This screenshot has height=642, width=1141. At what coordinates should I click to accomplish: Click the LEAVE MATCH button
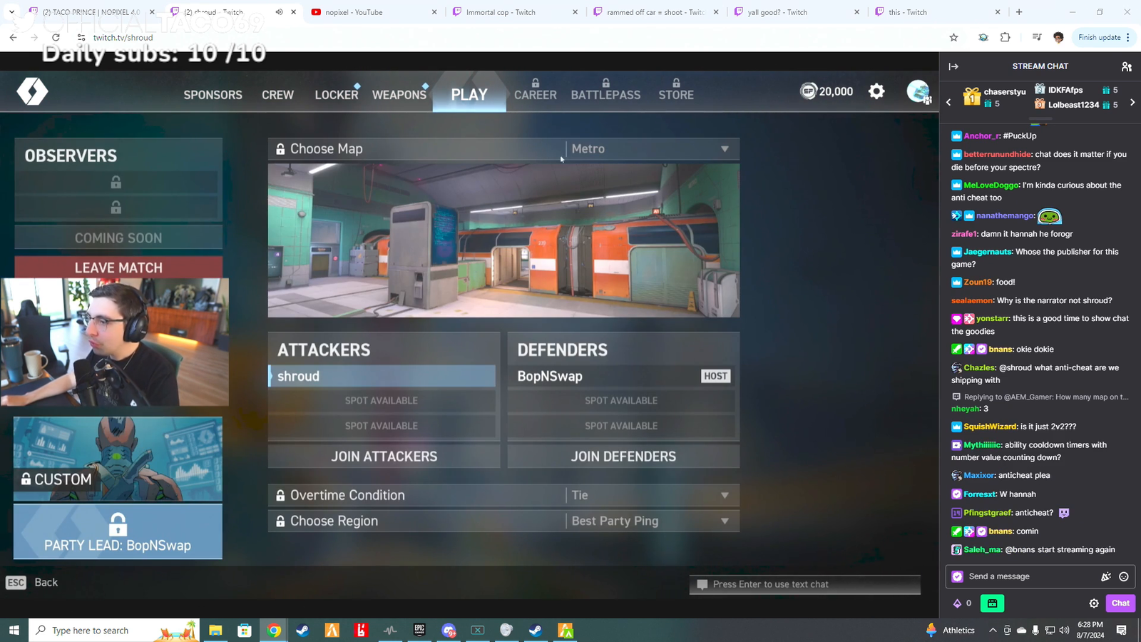click(x=118, y=267)
